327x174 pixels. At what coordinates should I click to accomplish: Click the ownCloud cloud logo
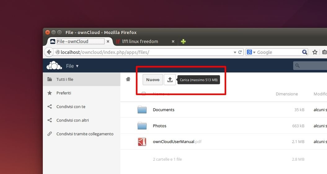(x=54, y=65)
